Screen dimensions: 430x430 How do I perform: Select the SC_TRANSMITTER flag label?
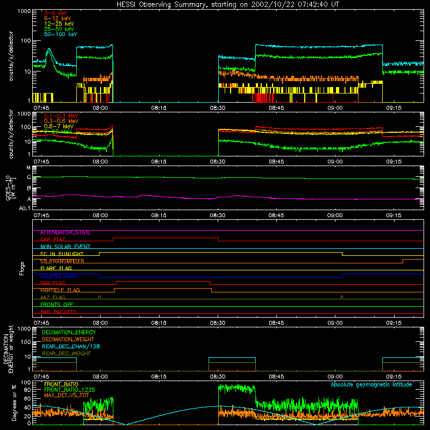(62, 261)
